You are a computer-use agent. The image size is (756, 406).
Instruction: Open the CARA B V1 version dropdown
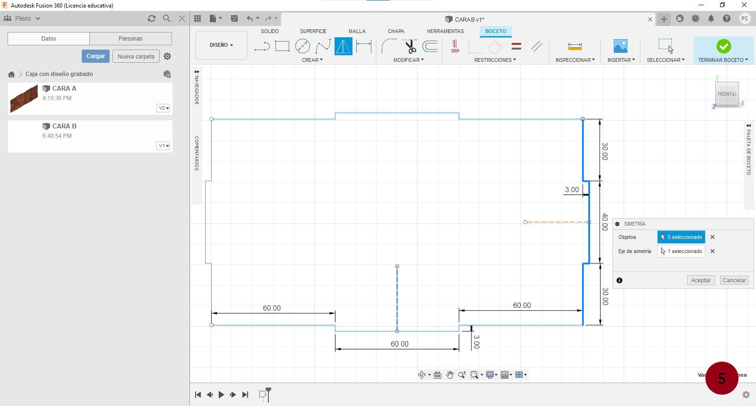(x=163, y=146)
